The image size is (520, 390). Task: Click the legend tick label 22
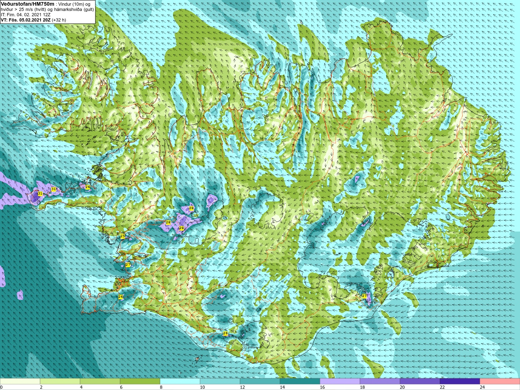click(x=442, y=388)
